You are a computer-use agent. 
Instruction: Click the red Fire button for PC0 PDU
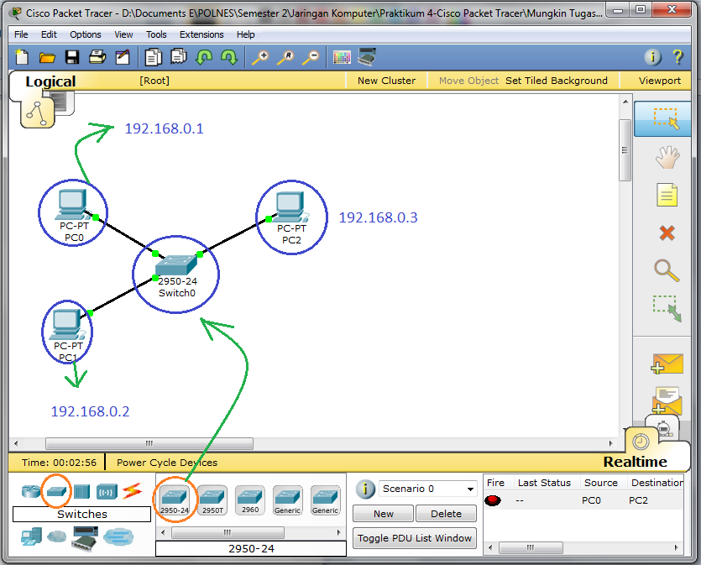pyautogui.click(x=493, y=500)
